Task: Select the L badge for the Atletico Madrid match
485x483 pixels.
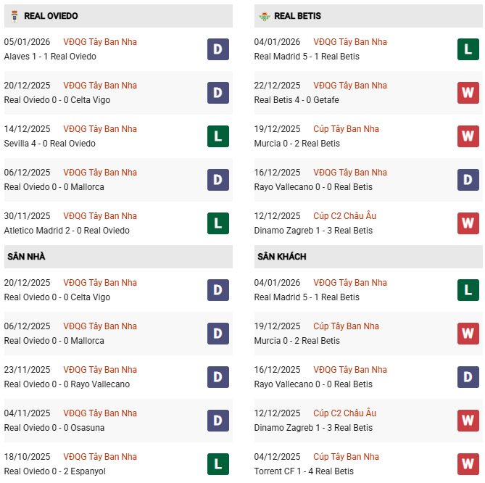Action: [x=218, y=223]
